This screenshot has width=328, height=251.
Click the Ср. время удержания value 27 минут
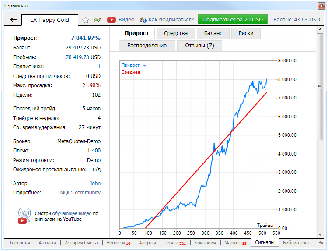(90, 127)
